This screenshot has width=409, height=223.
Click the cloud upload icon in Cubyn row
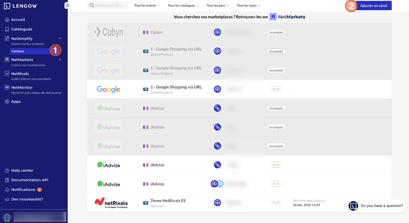217,32
